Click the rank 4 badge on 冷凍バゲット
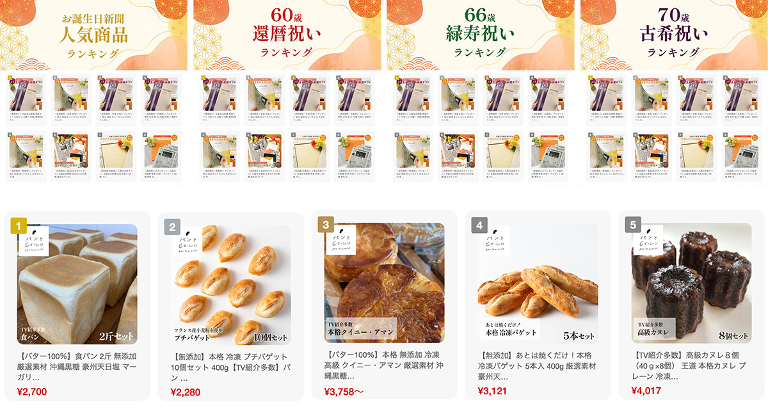 (x=479, y=225)
